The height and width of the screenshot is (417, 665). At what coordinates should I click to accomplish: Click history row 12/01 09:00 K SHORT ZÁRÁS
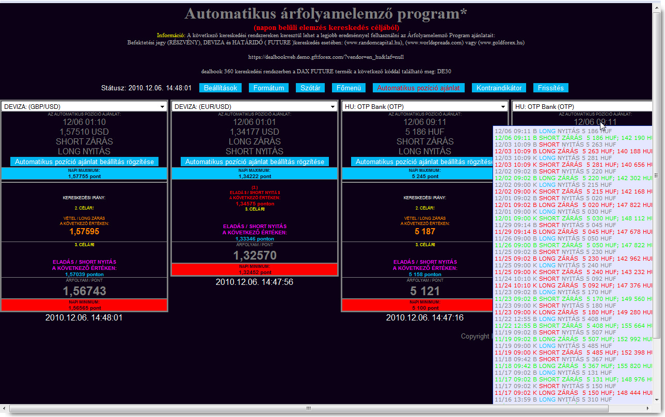[x=574, y=218]
